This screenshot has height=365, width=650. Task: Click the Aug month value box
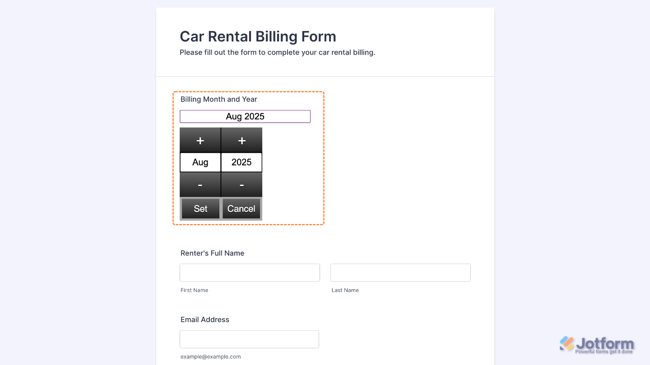coord(200,162)
